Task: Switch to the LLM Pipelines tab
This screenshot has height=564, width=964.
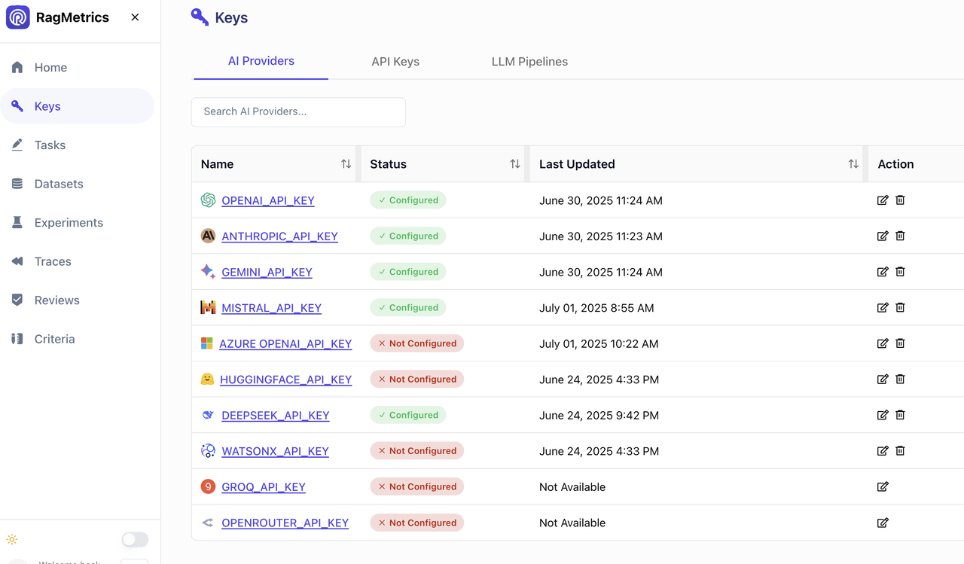Action: (x=529, y=62)
